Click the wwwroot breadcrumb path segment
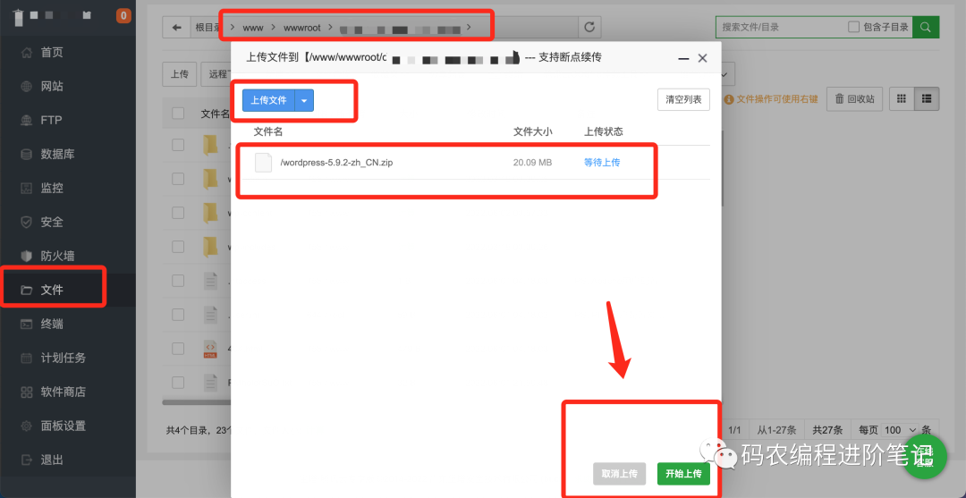The image size is (966, 498). point(301,28)
